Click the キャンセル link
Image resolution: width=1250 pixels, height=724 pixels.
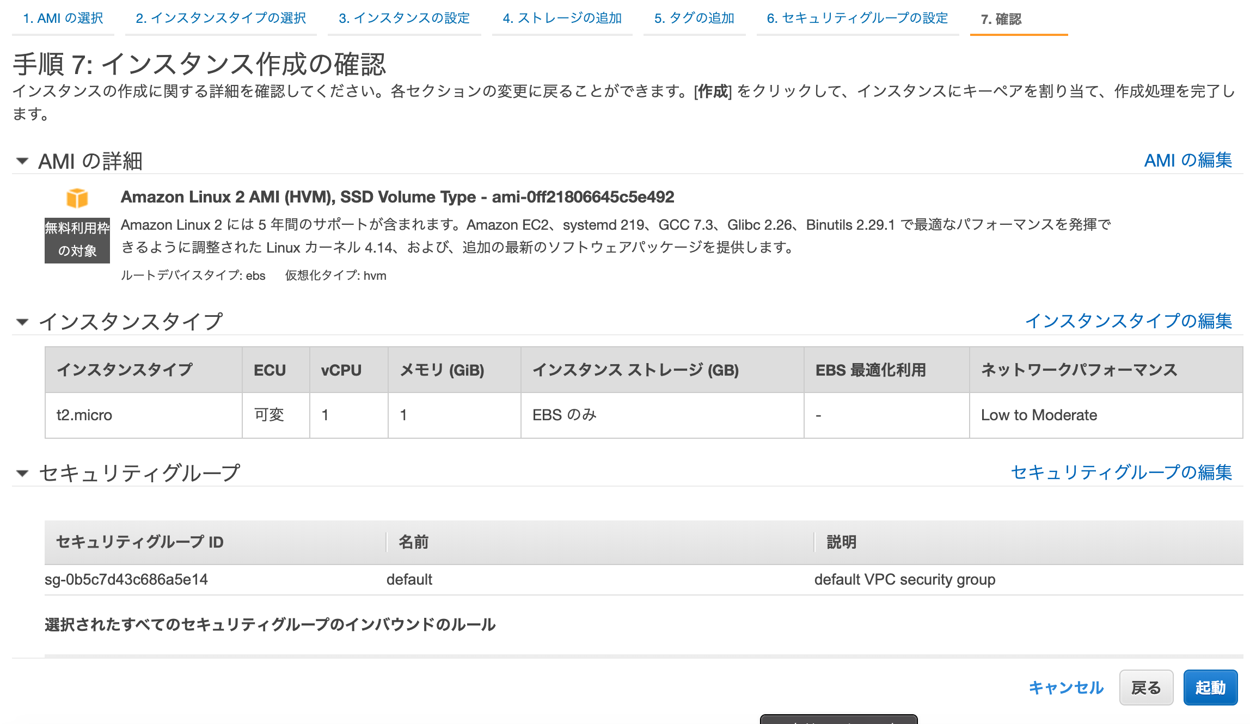(x=1066, y=688)
